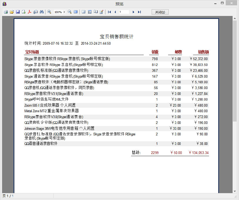Open the page editor icon
239x200 pixels.
tap(102, 12)
